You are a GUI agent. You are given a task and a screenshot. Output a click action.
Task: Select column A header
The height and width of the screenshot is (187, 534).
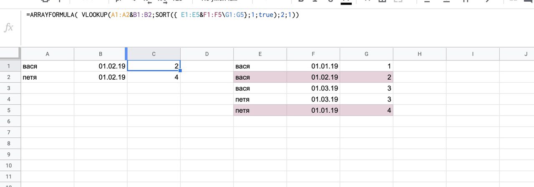(48, 53)
